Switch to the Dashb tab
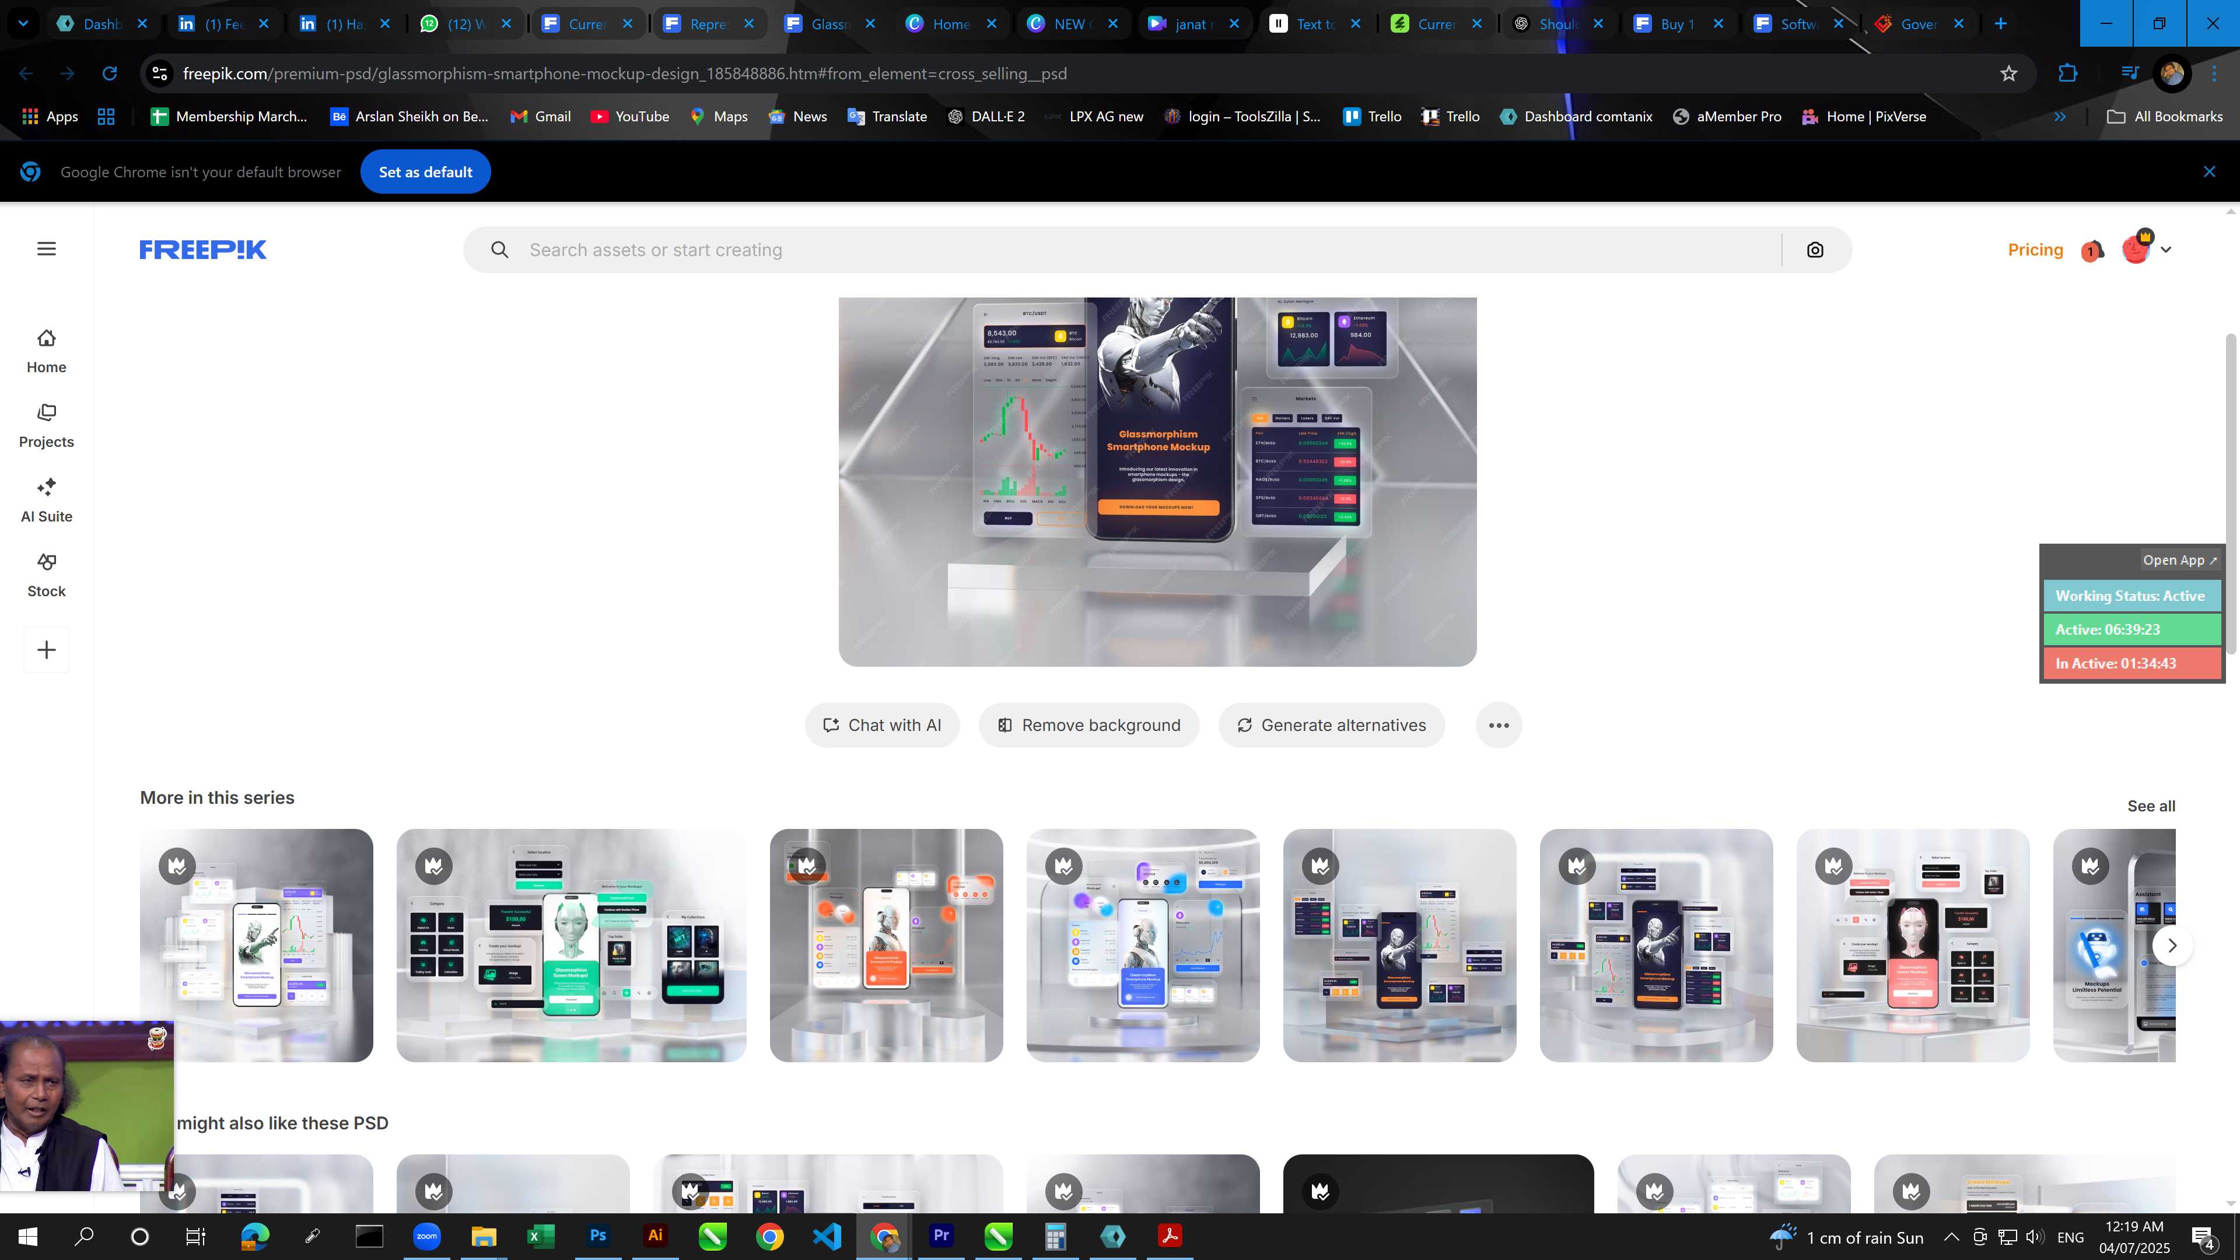 click(103, 24)
